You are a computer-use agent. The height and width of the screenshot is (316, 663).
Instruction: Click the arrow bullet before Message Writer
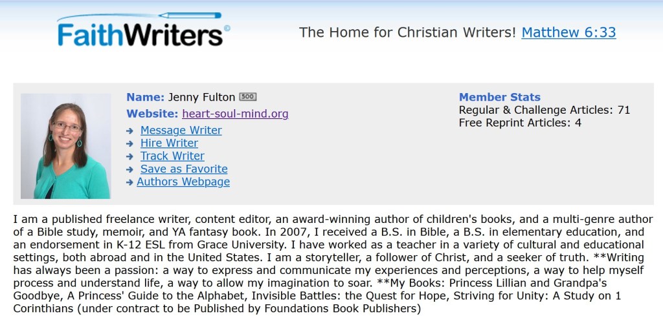pos(130,131)
